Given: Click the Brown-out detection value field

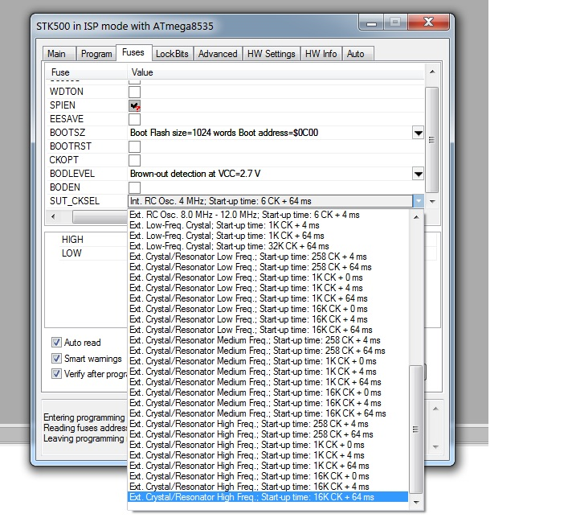Looking at the screenshot, I should click(270, 174).
